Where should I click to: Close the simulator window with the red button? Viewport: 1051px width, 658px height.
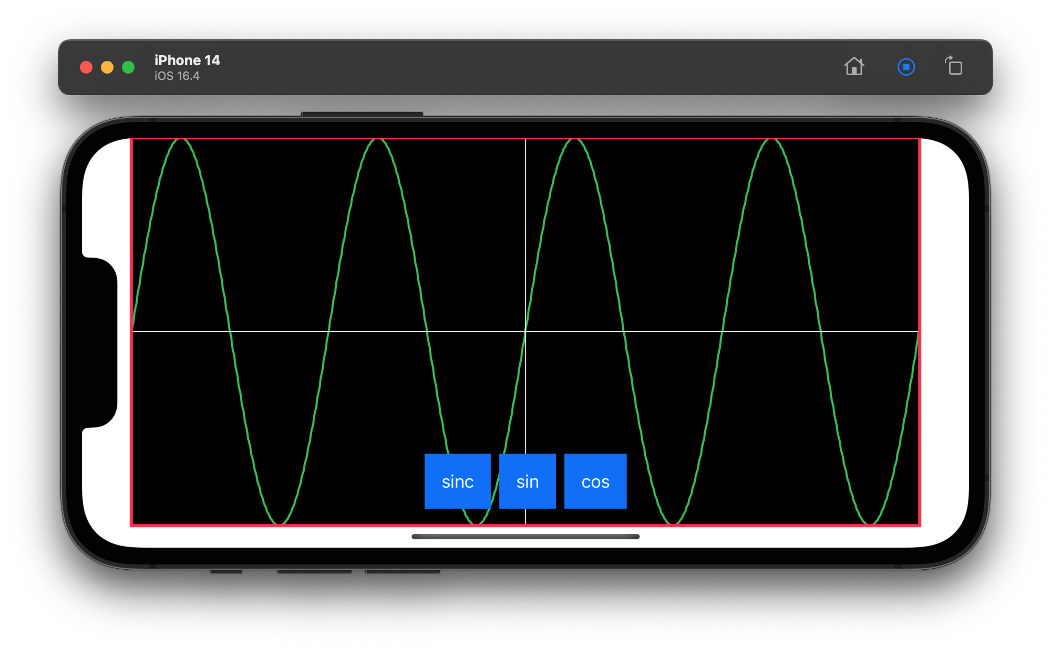click(x=86, y=67)
